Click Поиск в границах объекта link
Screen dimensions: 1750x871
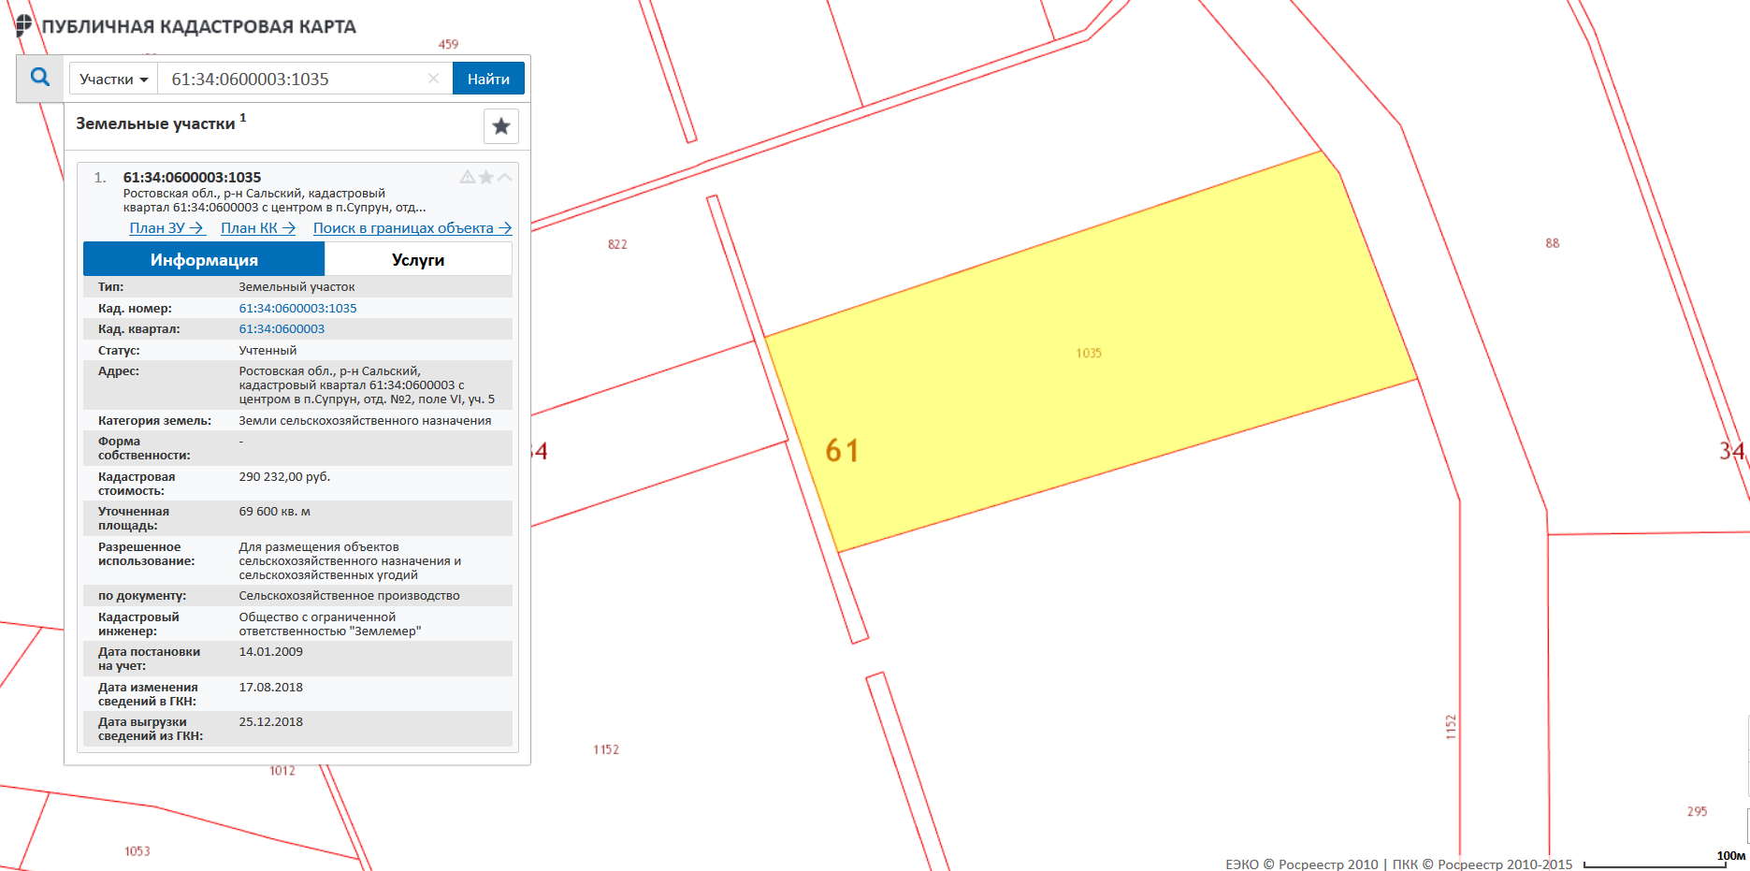(412, 227)
